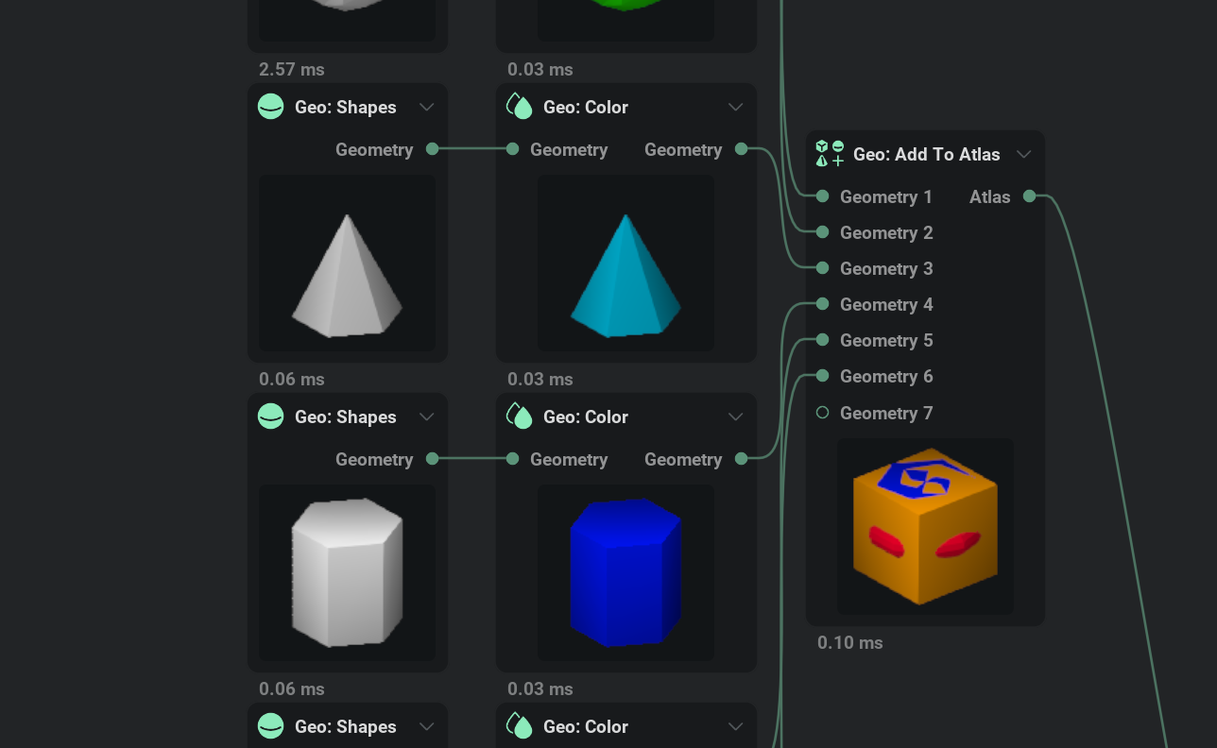The image size is (1217, 748).
Task: Select the Atlas output port
Action: [1029, 196]
